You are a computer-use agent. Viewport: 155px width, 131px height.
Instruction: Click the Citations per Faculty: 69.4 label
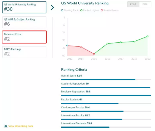pos(75,107)
